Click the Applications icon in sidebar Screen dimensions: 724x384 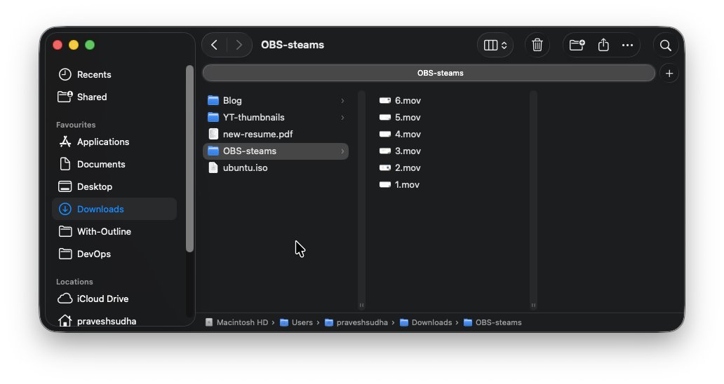[65, 142]
